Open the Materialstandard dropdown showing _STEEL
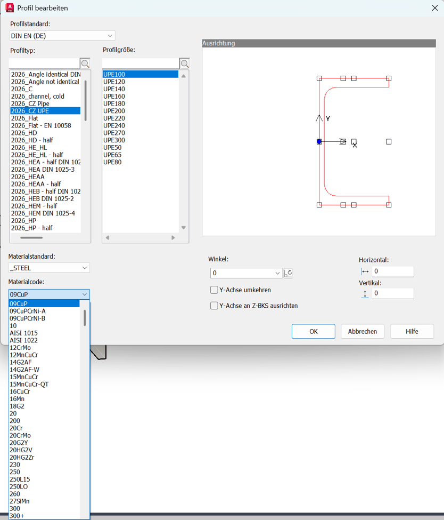The image size is (444, 520). (85, 268)
